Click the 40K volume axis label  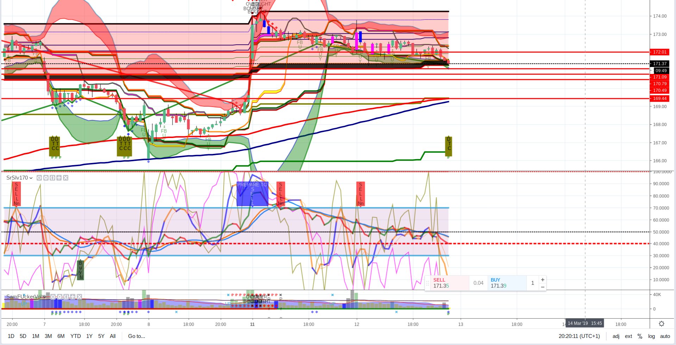[657, 294]
